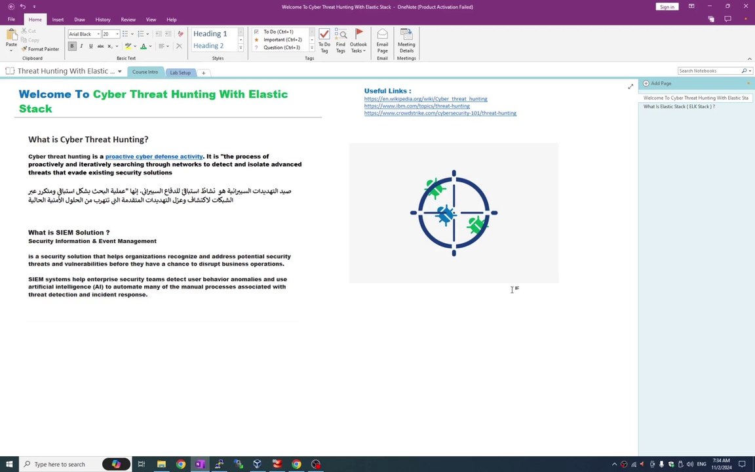Open the Arial Black font name dropdown

click(x=98, y=34)
